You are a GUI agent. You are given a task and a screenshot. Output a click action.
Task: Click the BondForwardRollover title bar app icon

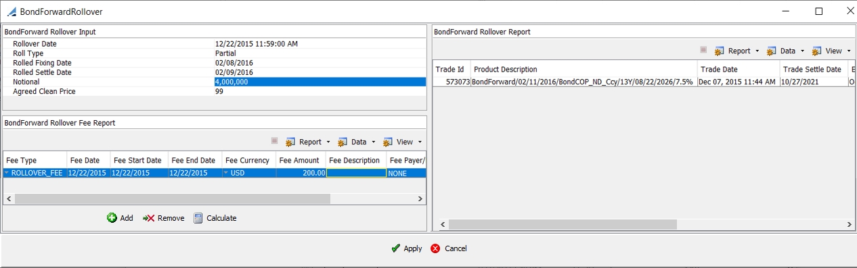(x=12, y=11)
